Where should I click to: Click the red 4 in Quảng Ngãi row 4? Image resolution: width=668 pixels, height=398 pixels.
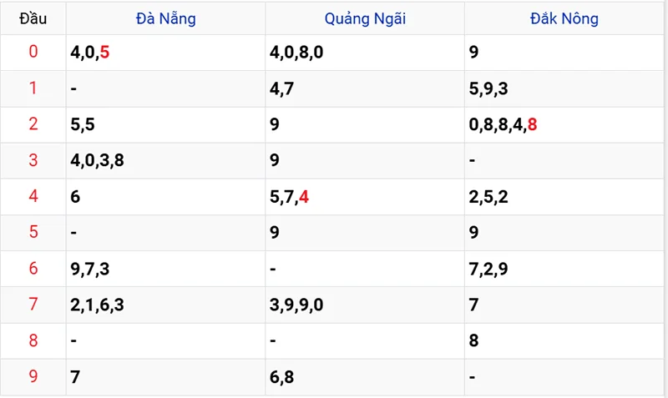click(304, 197)
